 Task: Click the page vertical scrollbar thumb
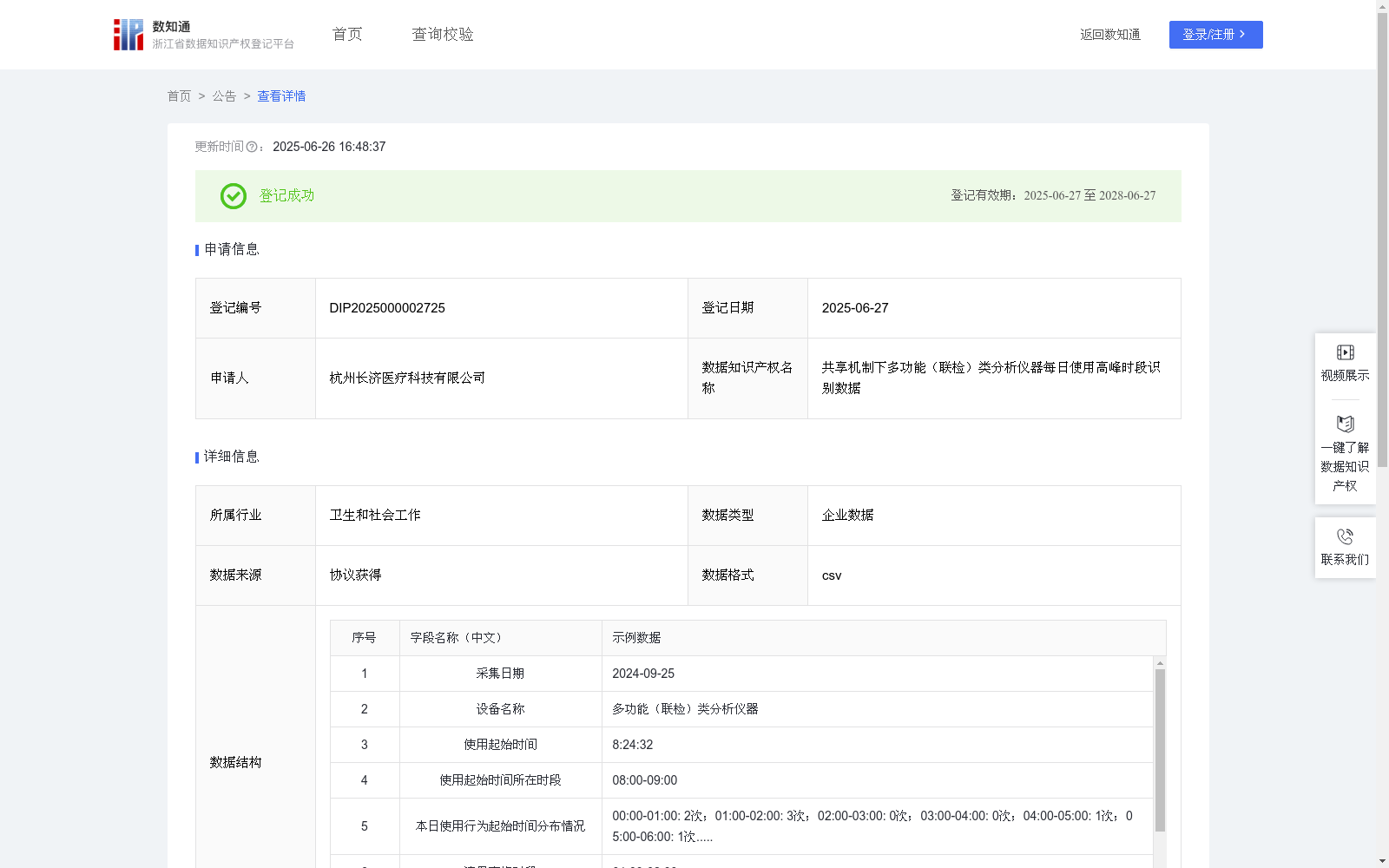[1382, 241]
